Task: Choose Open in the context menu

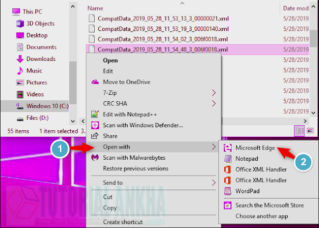Action: [110, 60]
